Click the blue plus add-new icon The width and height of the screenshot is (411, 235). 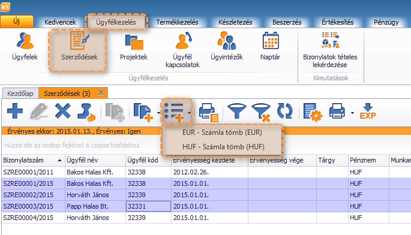click(15, 111)
